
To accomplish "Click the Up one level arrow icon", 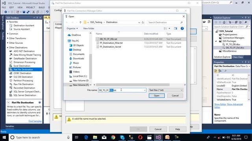I will pyautogui.click(x=80, y=22).
